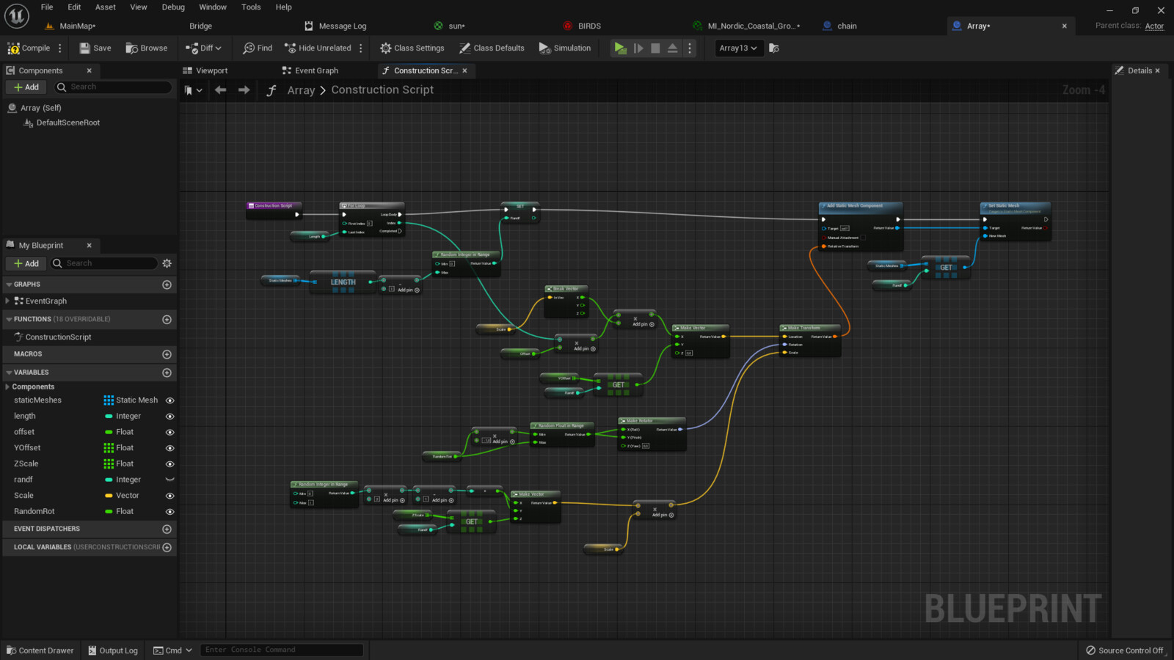This screenshot has width=1174, height=660.
Task: Open the Debug menu
Action: (x=173, y=7)
